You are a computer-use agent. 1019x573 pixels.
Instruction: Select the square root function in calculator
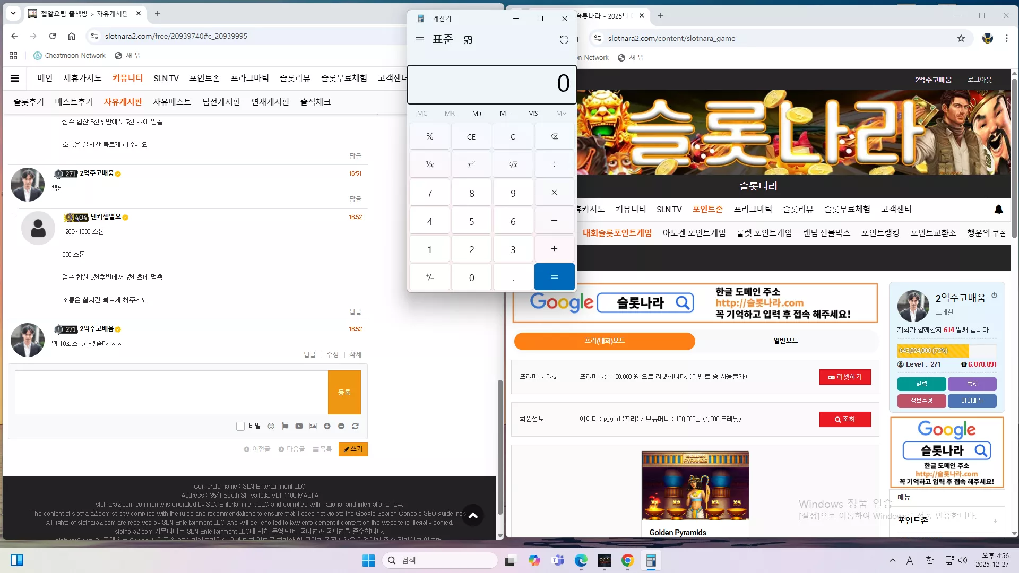coord(513,164)
